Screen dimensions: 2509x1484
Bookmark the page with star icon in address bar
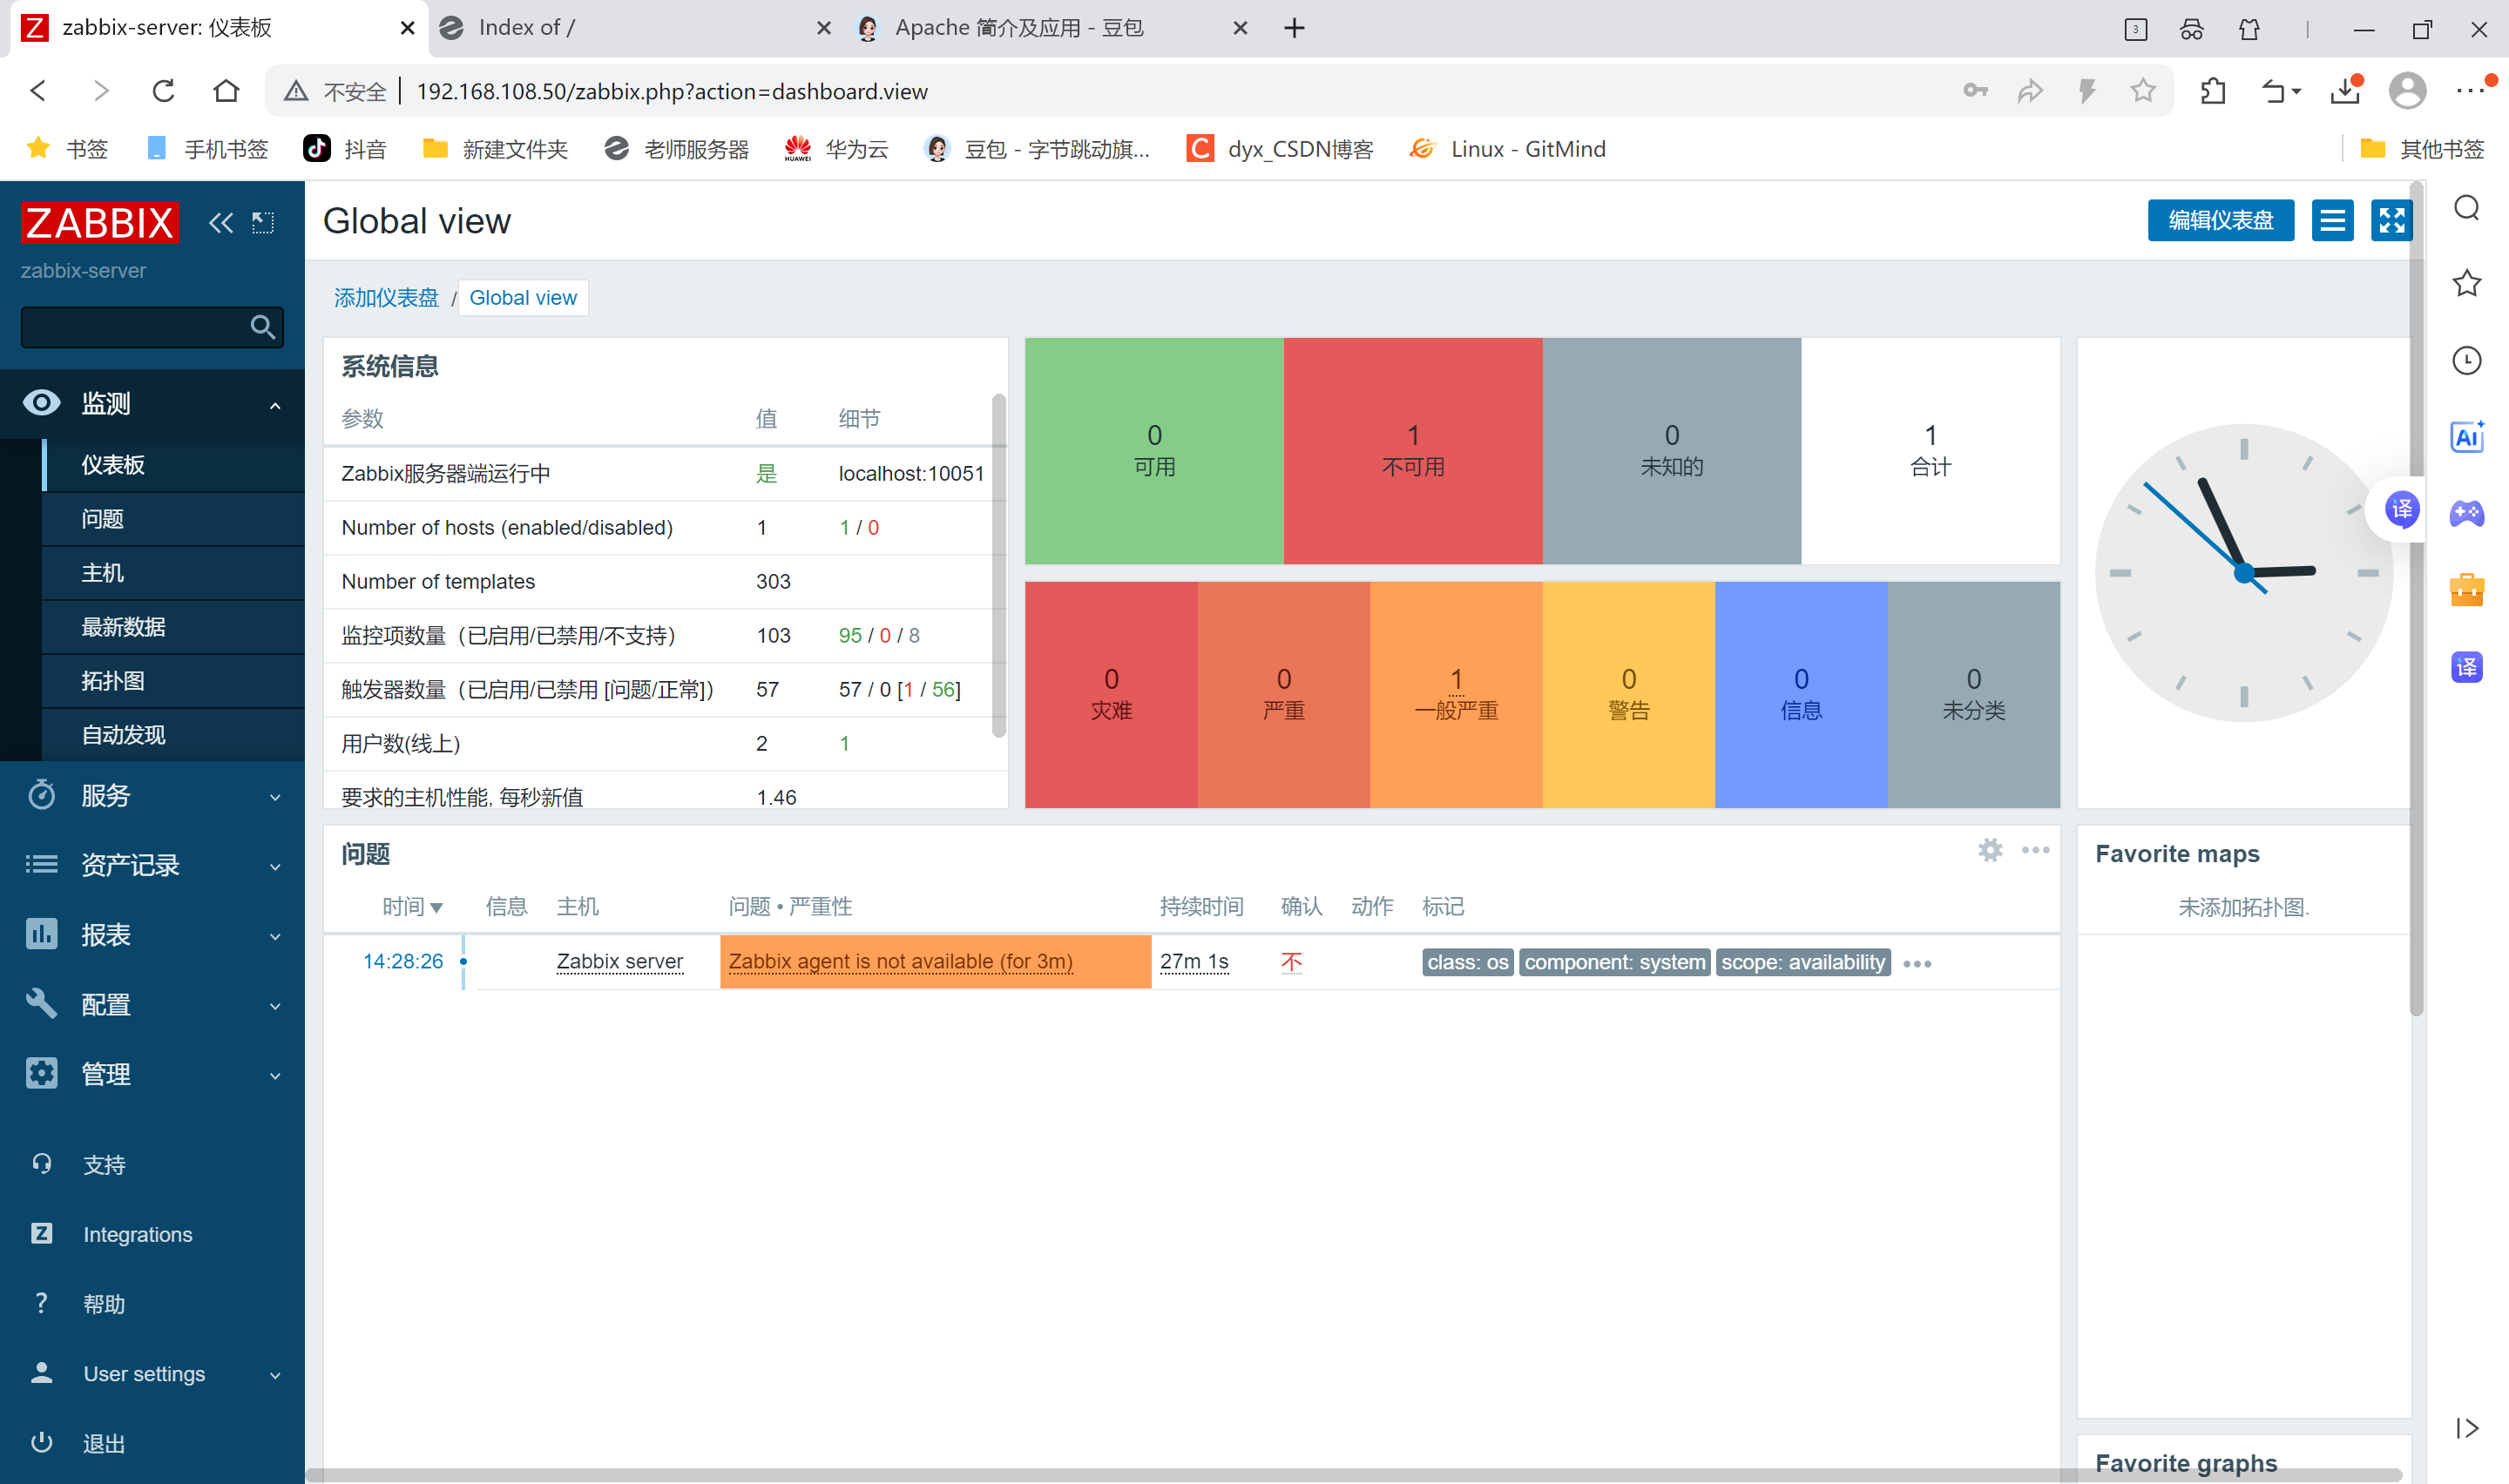coord(2142,91)
